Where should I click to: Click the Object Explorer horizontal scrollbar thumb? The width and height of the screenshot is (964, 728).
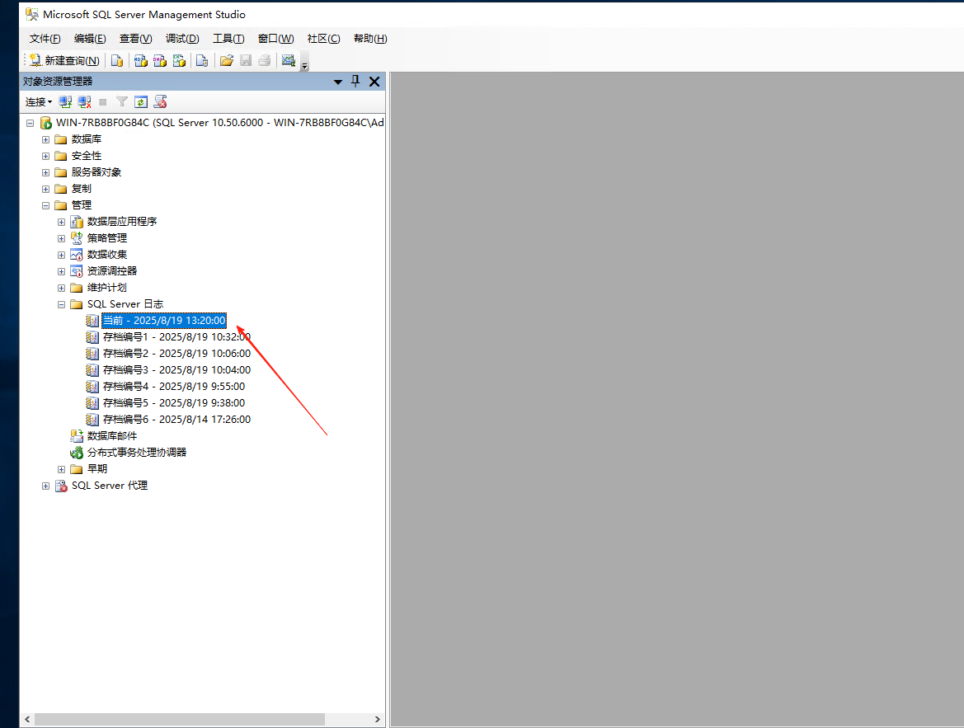pyautogui.click(x=180, y=719)
